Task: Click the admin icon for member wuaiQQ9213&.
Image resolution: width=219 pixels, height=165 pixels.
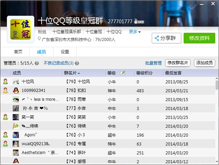Action: click(x=5, y=144)
